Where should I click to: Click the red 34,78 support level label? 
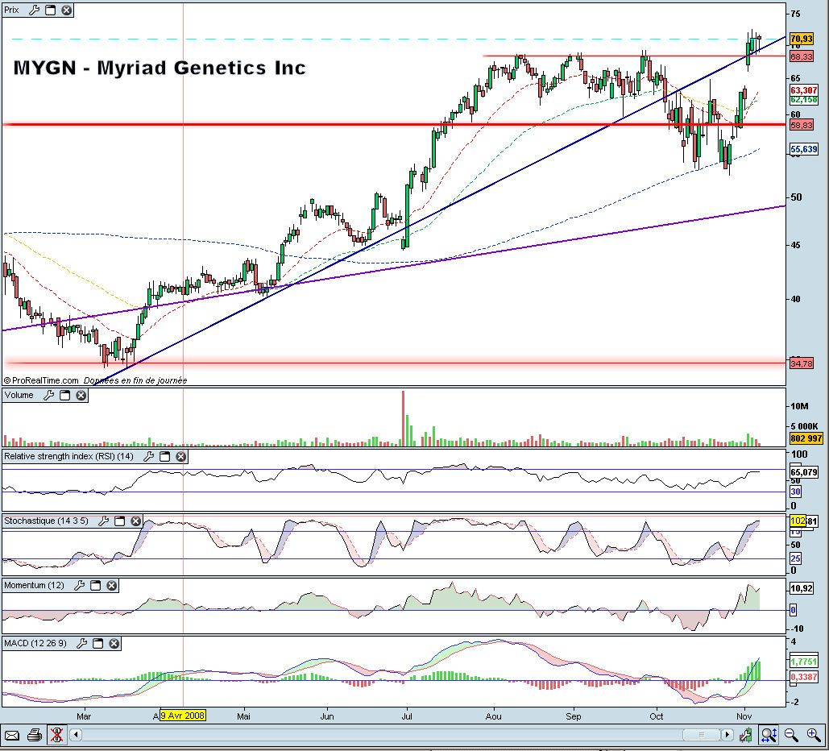tap(802, 363)
